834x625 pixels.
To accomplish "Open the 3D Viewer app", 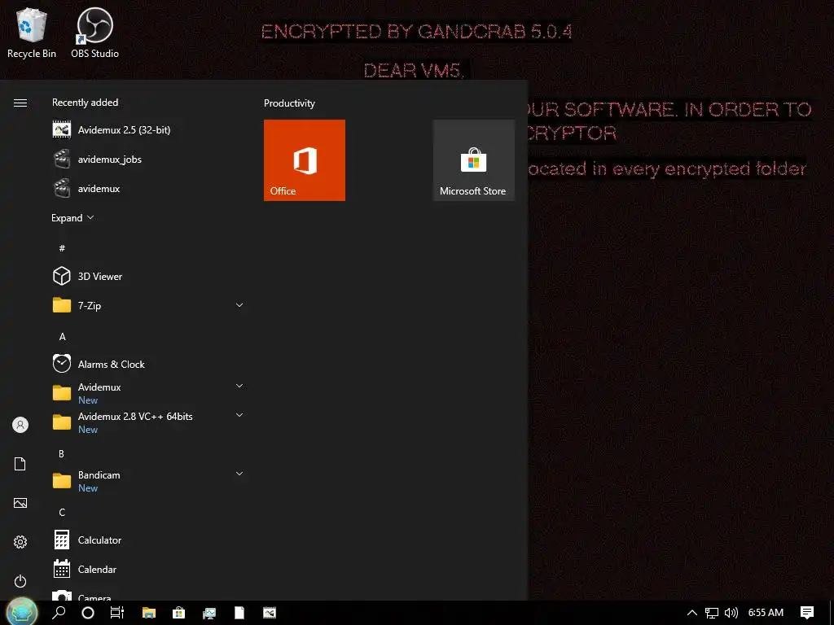I will [148, 277].
